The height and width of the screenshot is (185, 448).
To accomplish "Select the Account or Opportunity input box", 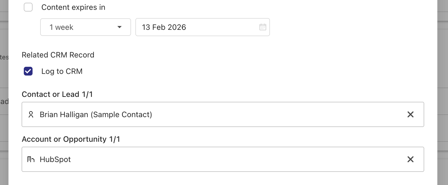I will point(246,159).
